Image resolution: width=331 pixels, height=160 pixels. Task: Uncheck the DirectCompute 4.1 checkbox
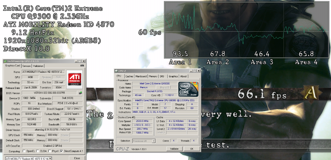61,151
